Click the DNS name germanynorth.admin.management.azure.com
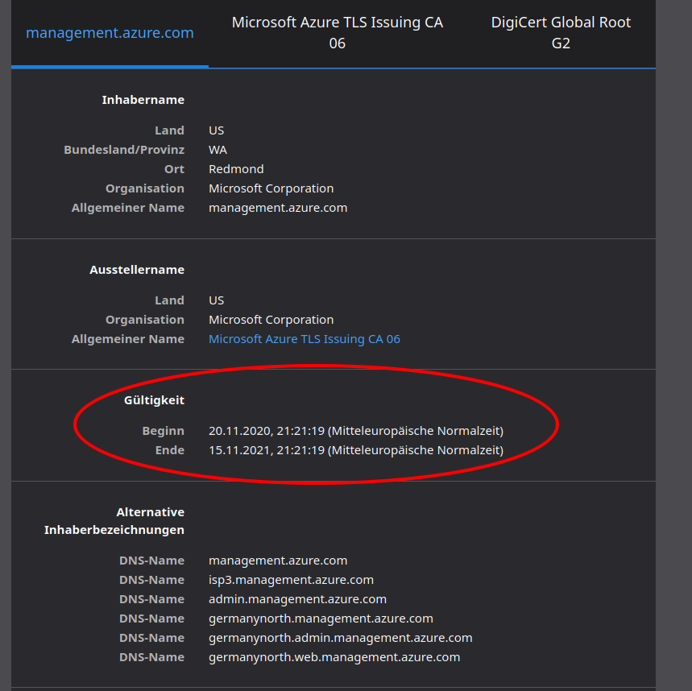The width and height of the screenshot is (692, 691). 341,638
